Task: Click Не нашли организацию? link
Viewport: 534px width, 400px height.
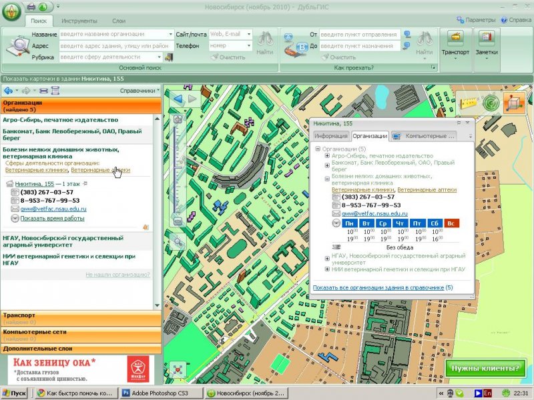Action: pos(117,275)
